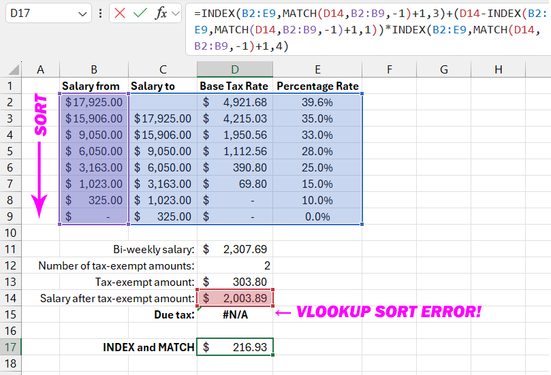Select the cell containing $4,921.68
Screen dimensions: 551x375
click(235, 102)
